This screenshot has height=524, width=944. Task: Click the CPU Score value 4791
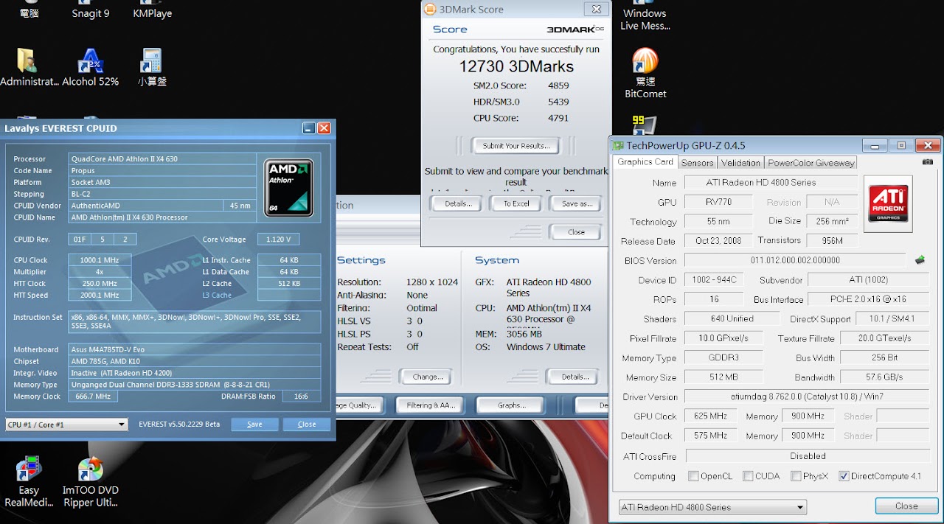[558, 118]
